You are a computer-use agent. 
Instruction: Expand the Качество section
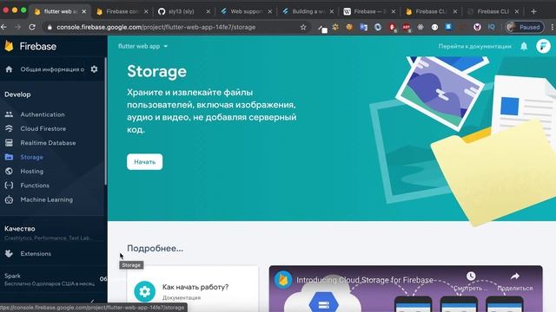(19, 229)
